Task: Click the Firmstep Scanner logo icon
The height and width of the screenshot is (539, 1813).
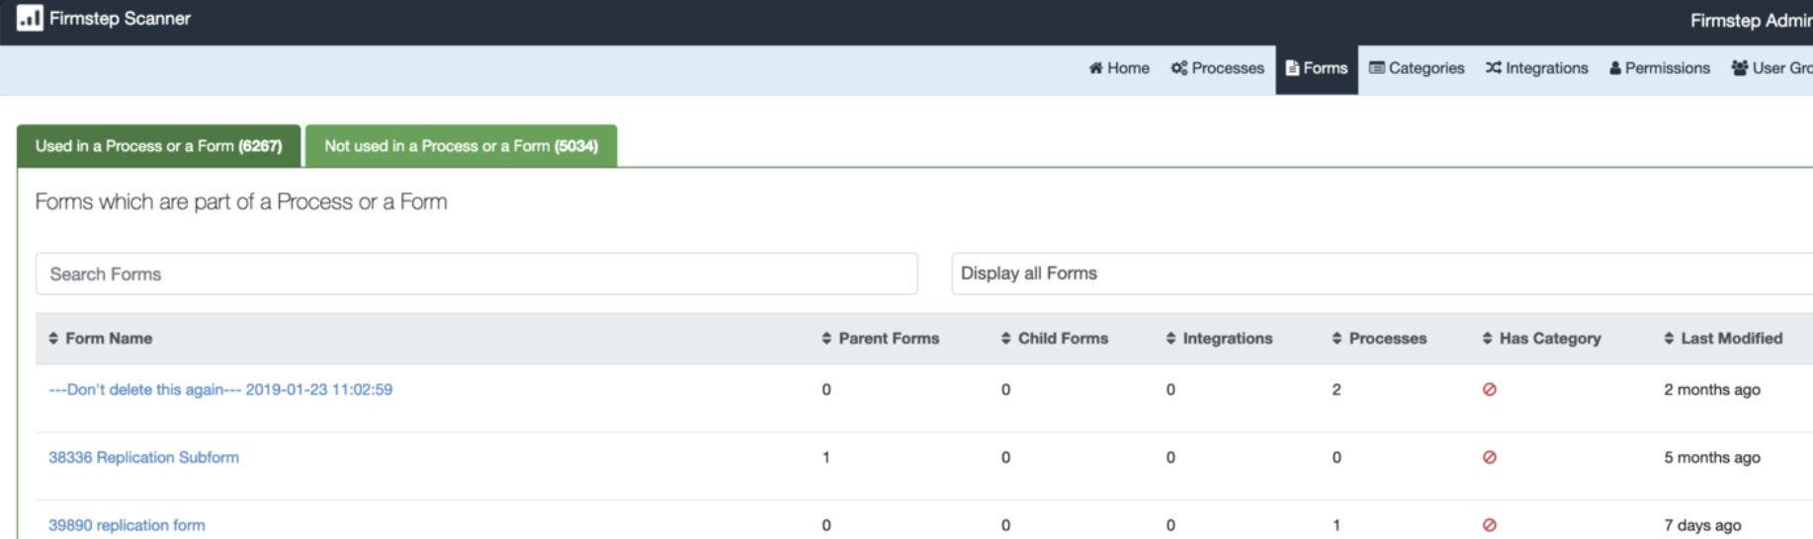Action: coord(30,18)
